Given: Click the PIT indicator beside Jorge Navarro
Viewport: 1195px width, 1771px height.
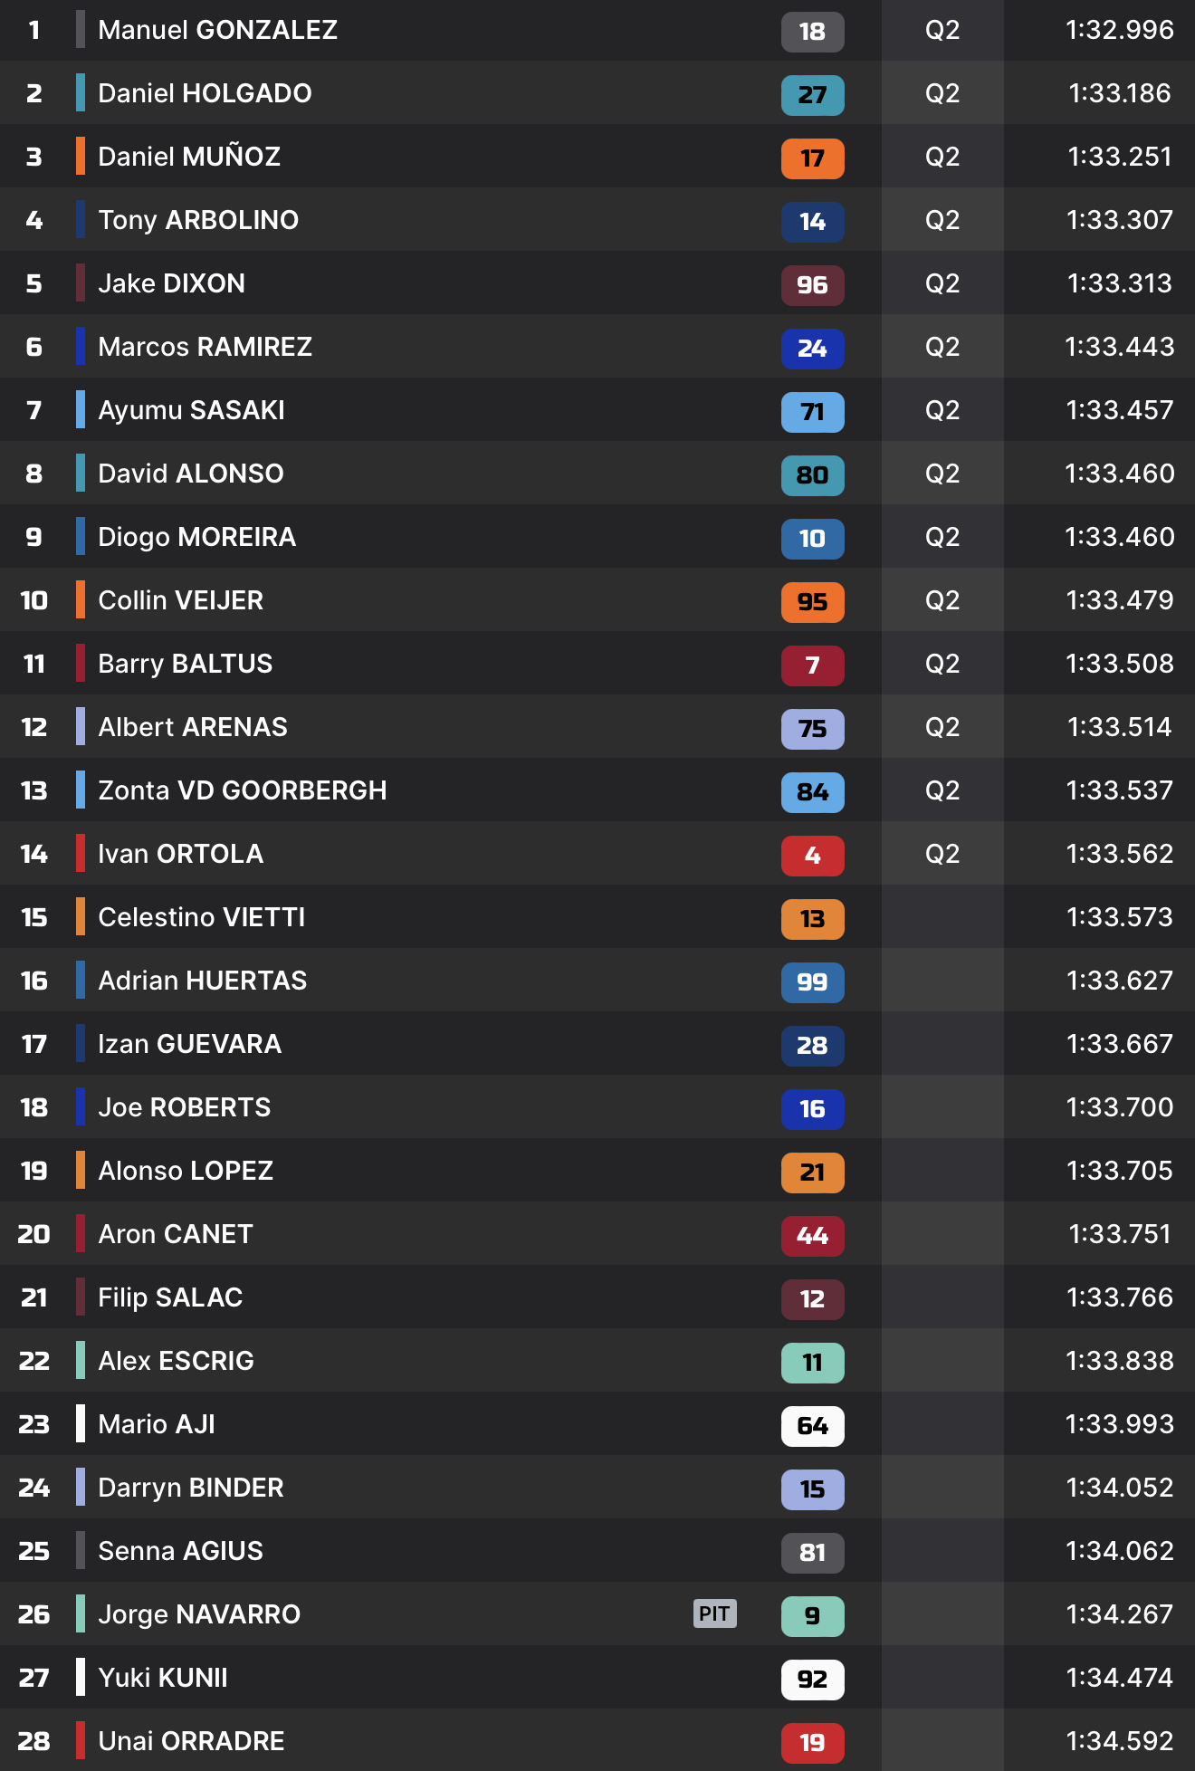Looking at the screenshot, I should click(714, 1613).
